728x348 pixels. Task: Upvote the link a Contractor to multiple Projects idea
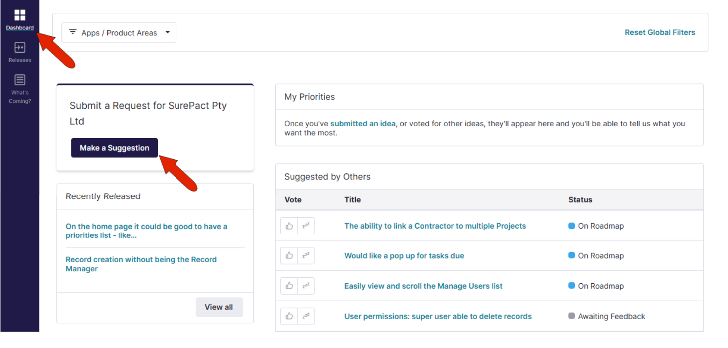point(289,226)
